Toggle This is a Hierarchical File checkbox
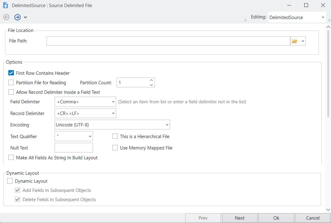This screenshot has width=331, height=223. pos(115,136)
